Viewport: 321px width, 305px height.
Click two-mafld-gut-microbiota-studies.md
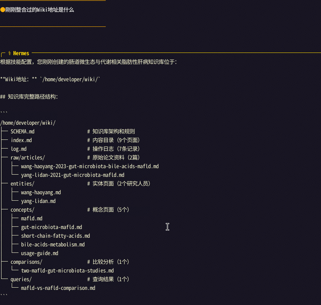[67, 271]
